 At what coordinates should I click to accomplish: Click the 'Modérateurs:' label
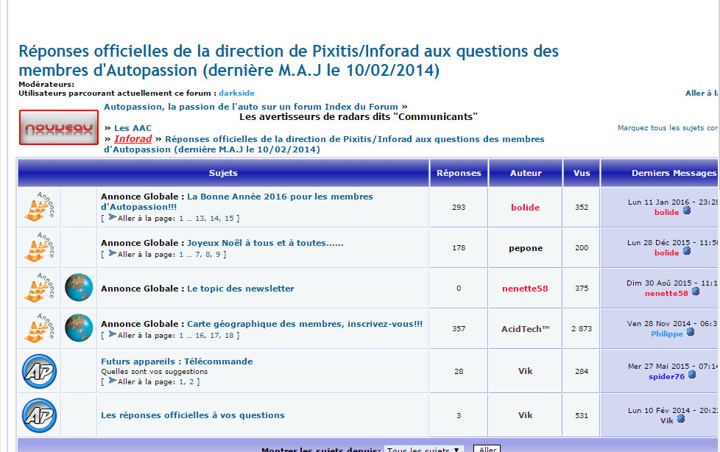click(46, 85)
